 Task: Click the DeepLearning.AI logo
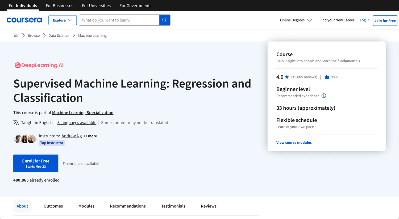[39, 65]
